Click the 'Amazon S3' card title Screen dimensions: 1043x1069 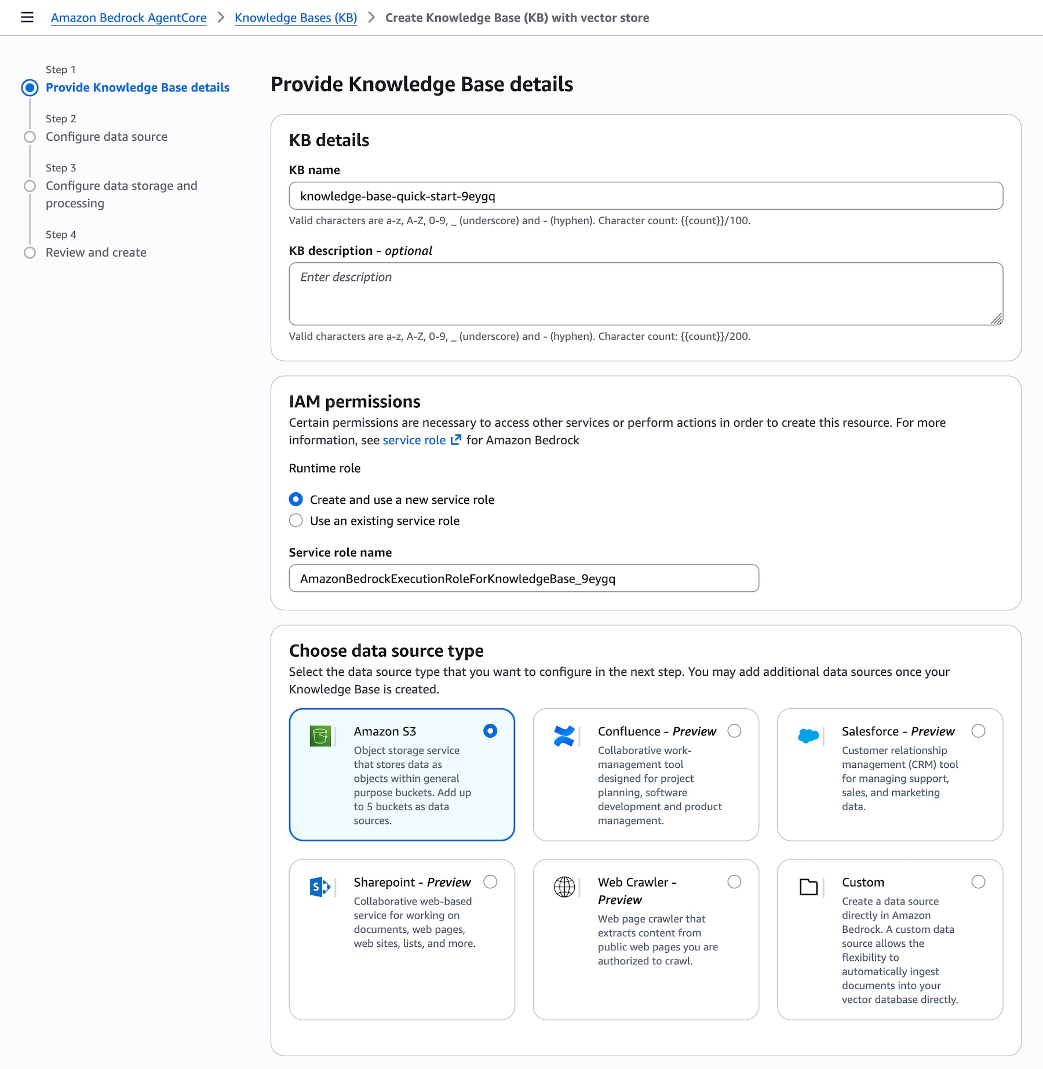tap(385, 731)
